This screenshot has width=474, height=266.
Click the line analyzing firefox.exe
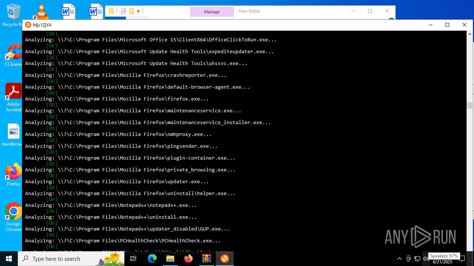coord(117,99)
